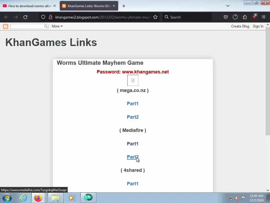
Task: Launch Internet Explorer from taskbar
Action: [x=23, y=198]
